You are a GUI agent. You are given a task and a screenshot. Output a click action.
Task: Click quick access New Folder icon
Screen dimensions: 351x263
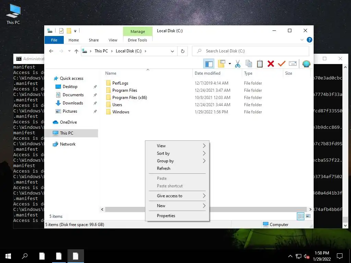[69, 31]
